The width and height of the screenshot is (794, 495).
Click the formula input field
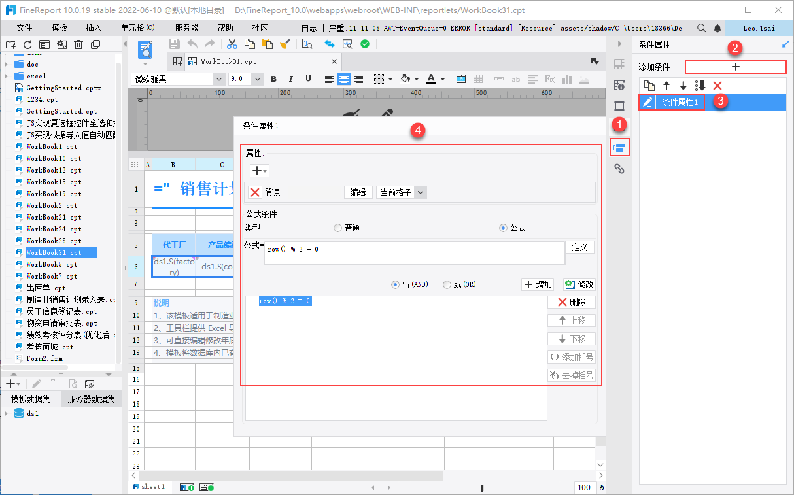pyautogui.click(x=415, y=252)
